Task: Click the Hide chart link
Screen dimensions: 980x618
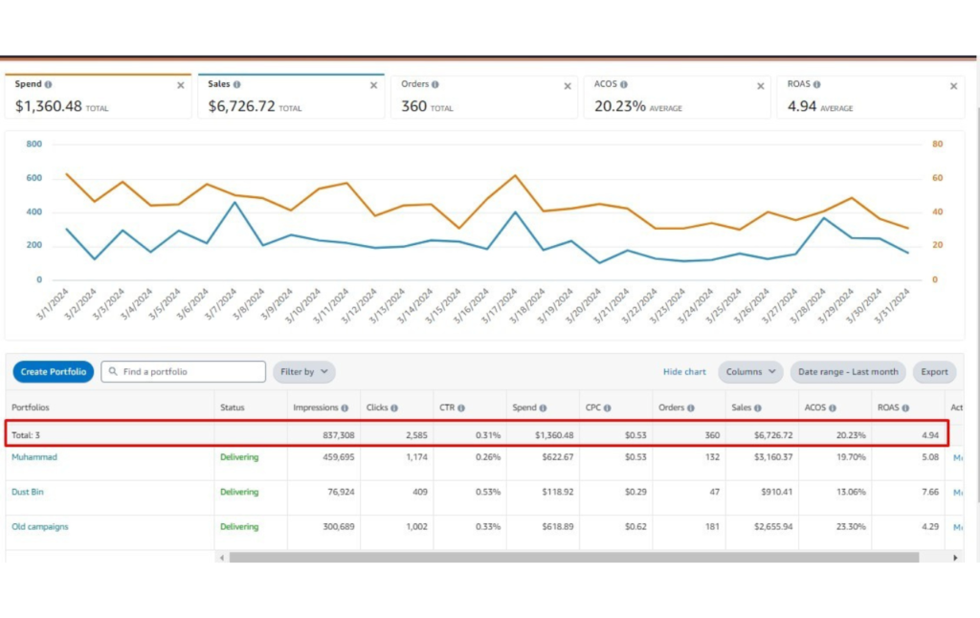Action: point(684,372)
